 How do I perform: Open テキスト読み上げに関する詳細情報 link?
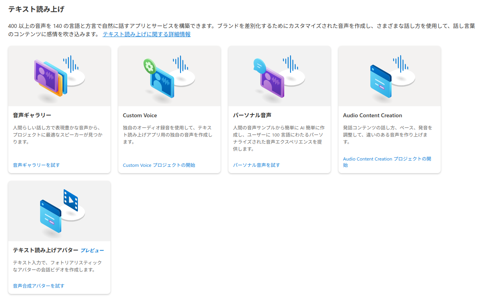[147, 34]
